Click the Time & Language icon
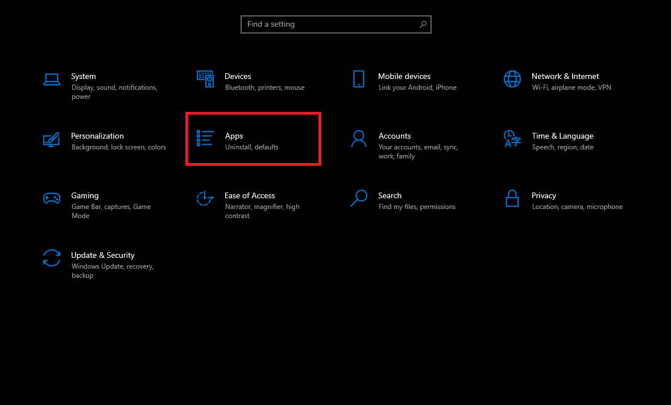This screenshot has width=671, height=405. 512,139
